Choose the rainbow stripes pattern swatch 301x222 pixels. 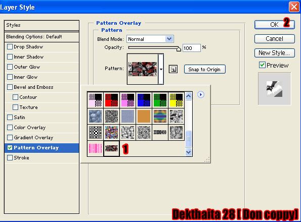pyautogui.click(x=160, y=116)
